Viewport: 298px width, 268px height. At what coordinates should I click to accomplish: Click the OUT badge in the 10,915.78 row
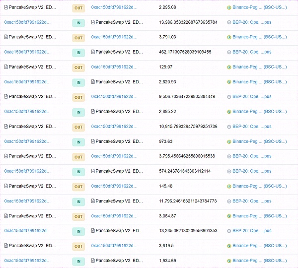tap(78, 127)
